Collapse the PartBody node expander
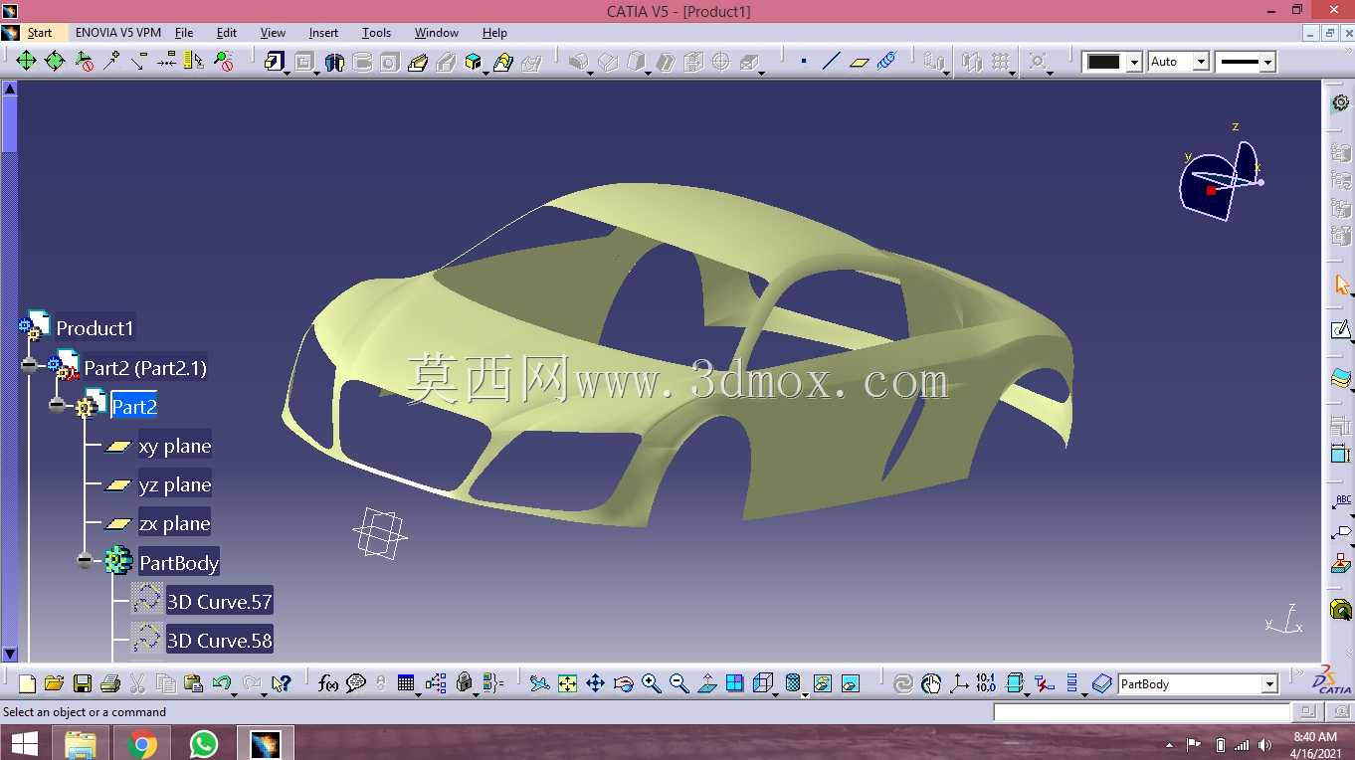Viewport: 1355px width, 760px height. pyautogui.click(x=85, y=562)
